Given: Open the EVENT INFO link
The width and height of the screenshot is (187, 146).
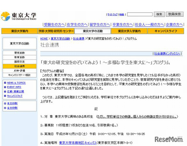Looking at the screenshot, I should coord(14,87).
